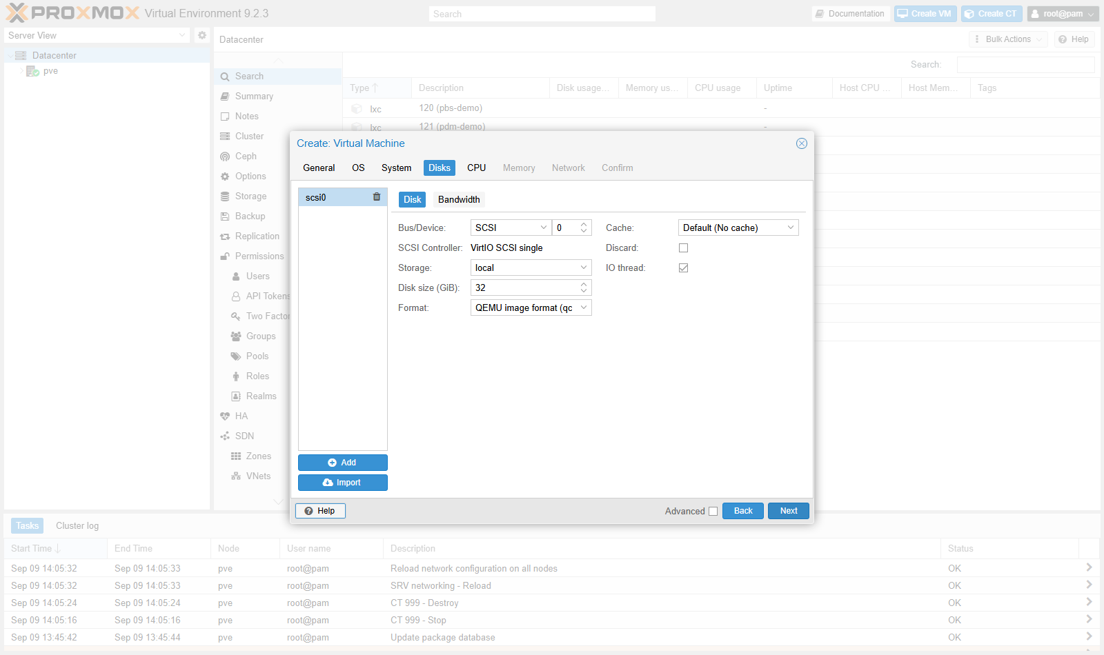The width and height of the screenshot is (1104, 655).
Task: Delete the scsi0 disk with trash icon
Action: click(x=377, y=197)
